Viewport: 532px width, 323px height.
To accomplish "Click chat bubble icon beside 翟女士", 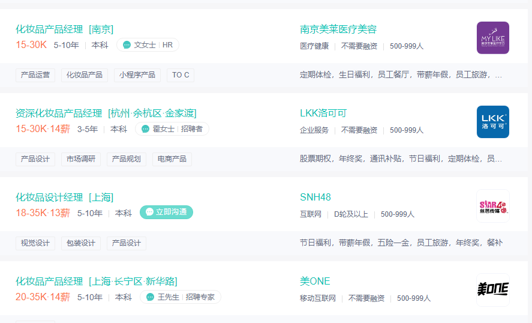I will click(x=145, y=129).
